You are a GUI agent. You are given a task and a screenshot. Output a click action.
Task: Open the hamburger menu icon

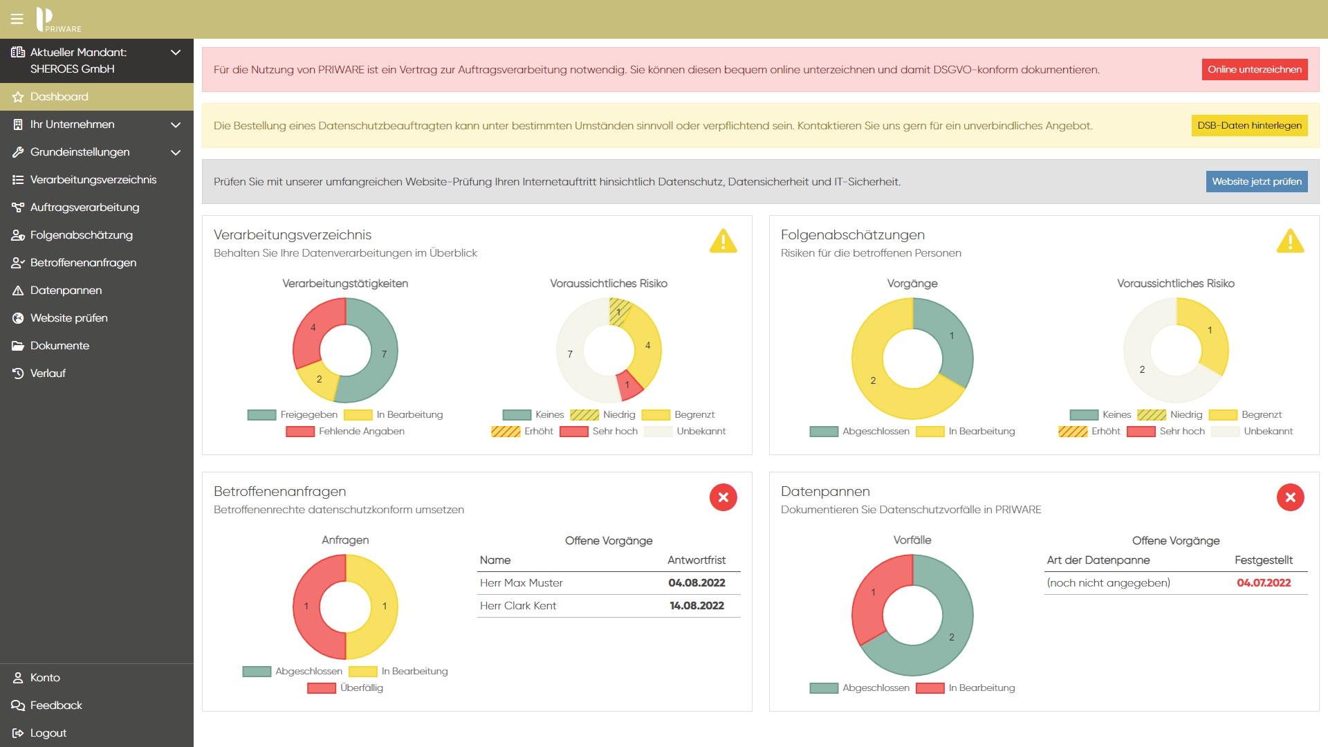coord(17,19)
